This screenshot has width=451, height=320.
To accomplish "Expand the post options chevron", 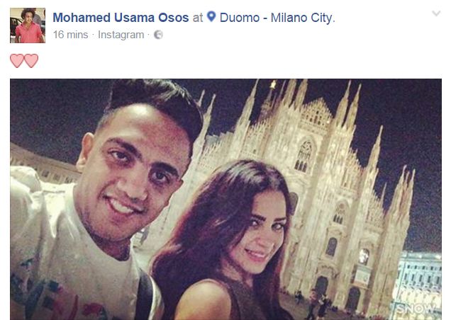I will (436, 13).
